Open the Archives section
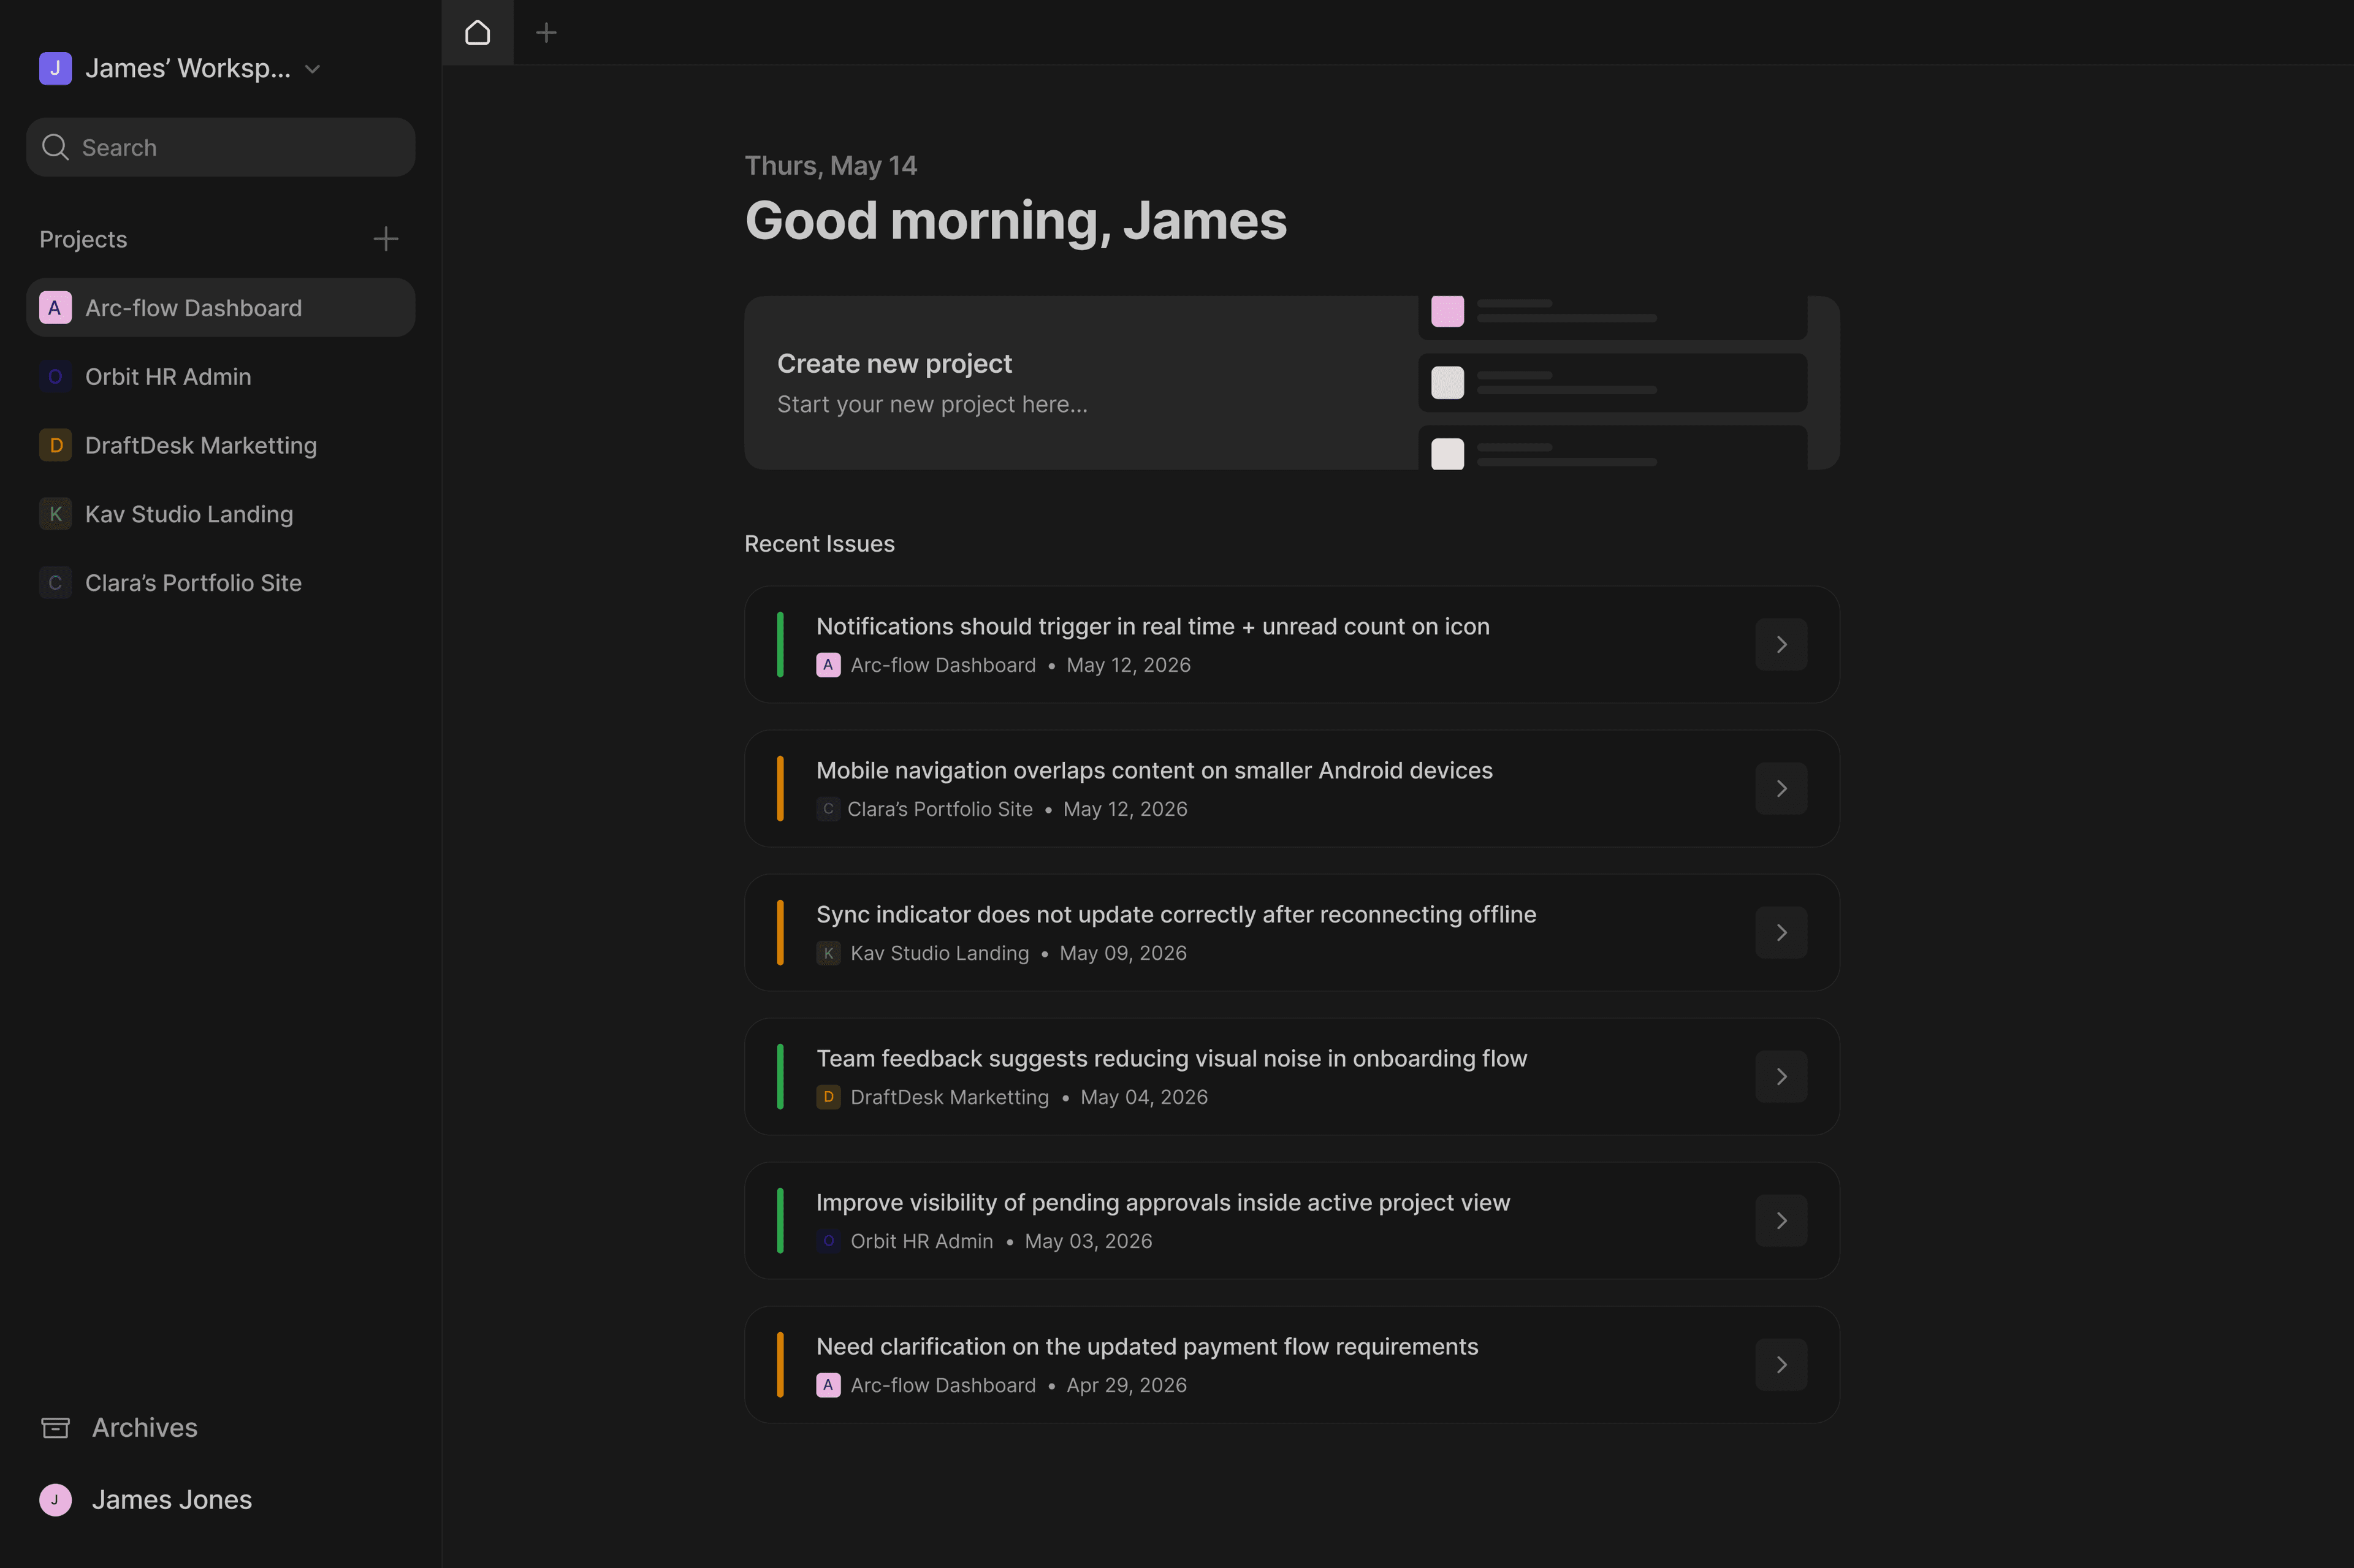Viewport: 2354px width, 1568px height. (x=119, y=1427)
